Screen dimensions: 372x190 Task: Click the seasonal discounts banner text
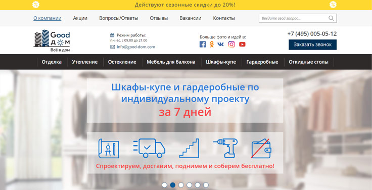coord(185,5)
